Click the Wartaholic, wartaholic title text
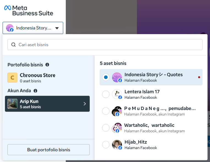 [x=149, y=125]
